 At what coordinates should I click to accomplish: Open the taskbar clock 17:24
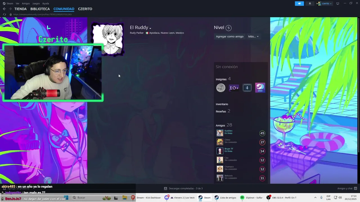coord(351,198)
